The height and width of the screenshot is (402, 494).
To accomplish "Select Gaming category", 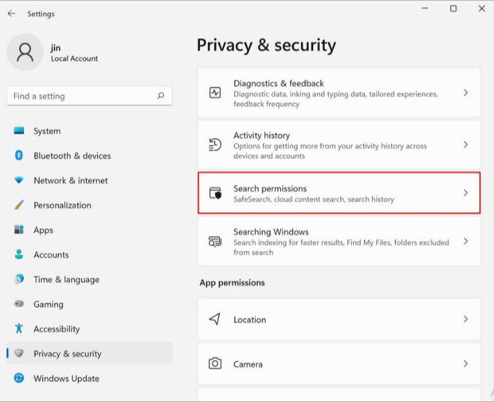I will pyautogui.click(x=89, y=304).
